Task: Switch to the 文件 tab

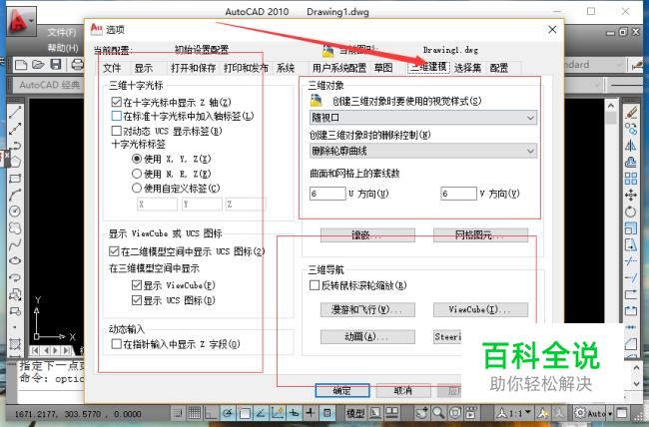Action: 112,68
